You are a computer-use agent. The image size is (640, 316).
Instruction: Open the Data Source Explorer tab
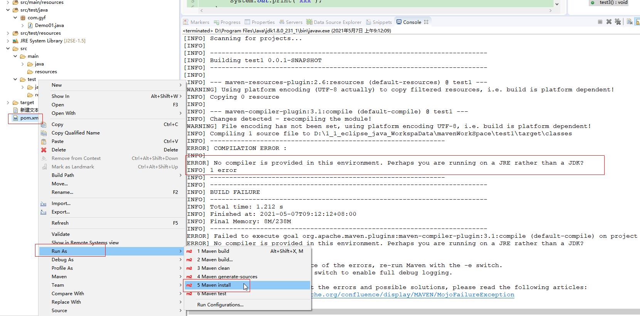click(334, 22)
